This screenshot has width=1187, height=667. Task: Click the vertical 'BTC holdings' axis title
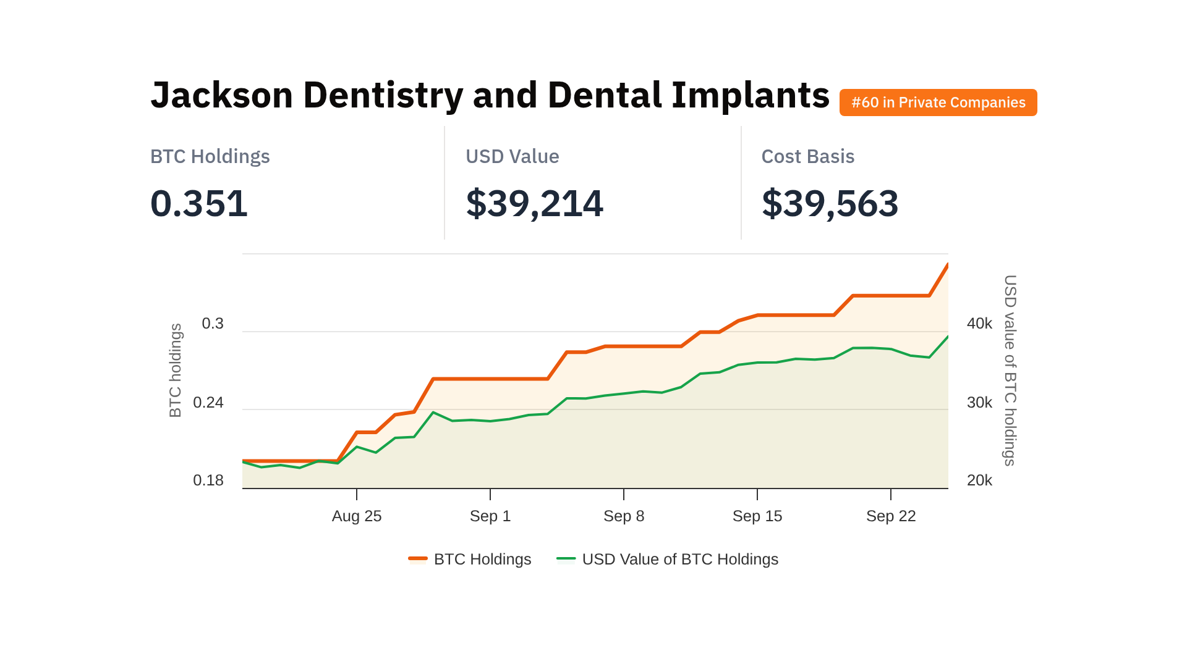(x=176, y=371)
